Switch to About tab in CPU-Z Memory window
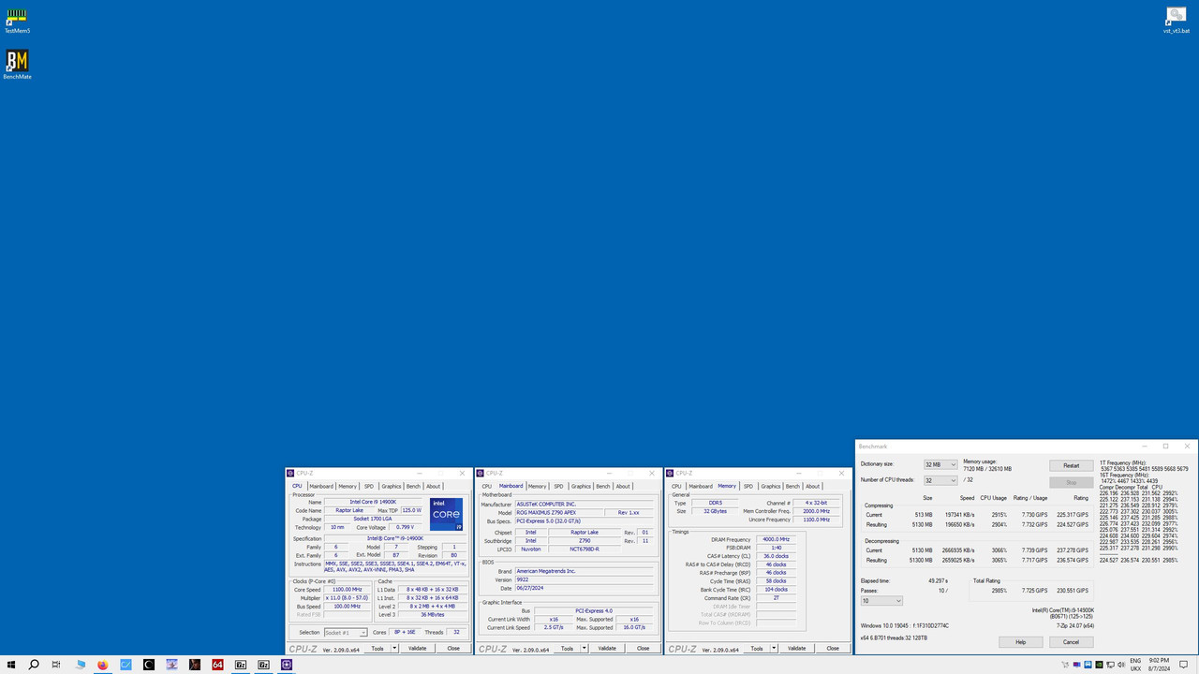 coord(812,486)
